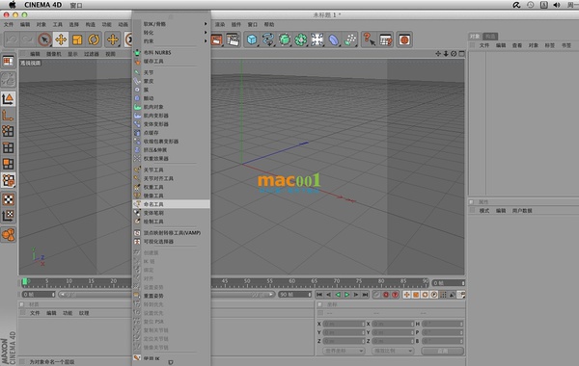Expand the 软IK/骨骼 submenu
Screen dimensions: 579x366
[172, 24]
